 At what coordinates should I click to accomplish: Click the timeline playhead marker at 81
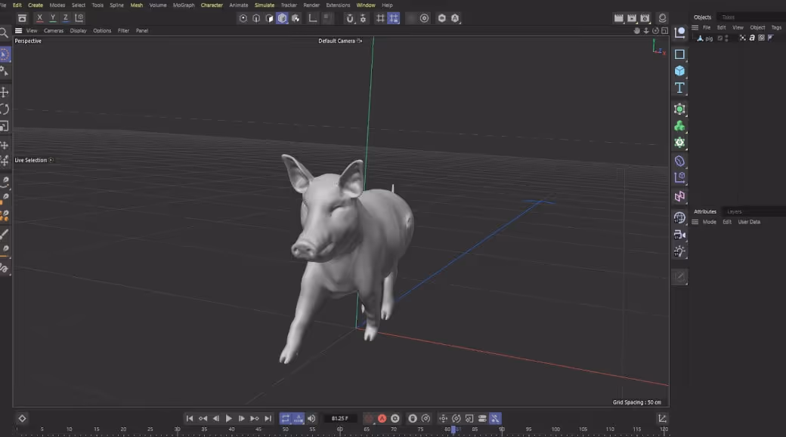[453, 429]
